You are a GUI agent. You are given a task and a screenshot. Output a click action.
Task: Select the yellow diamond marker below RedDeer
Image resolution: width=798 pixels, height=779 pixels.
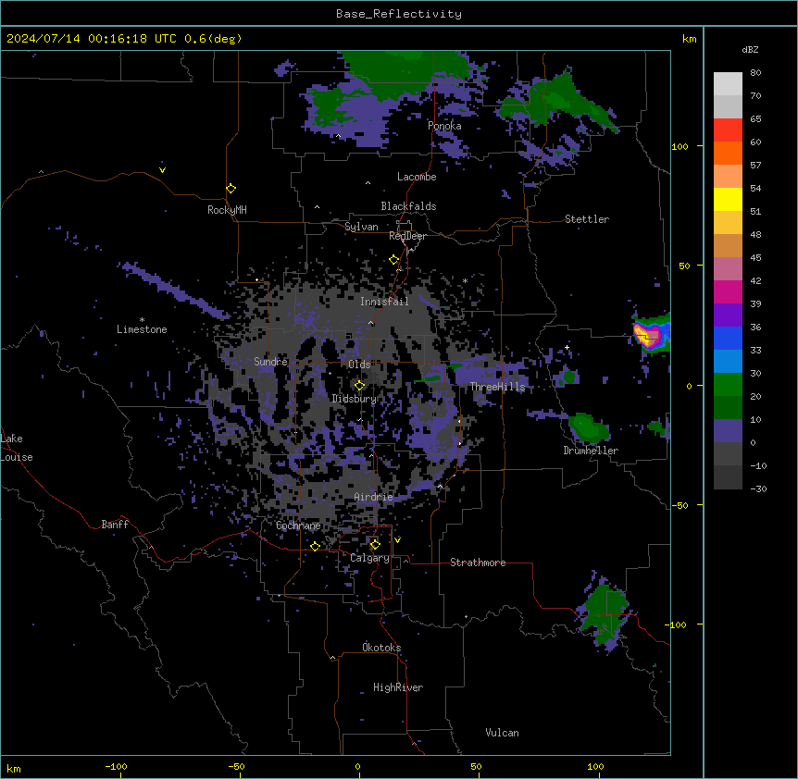[394, 260]
